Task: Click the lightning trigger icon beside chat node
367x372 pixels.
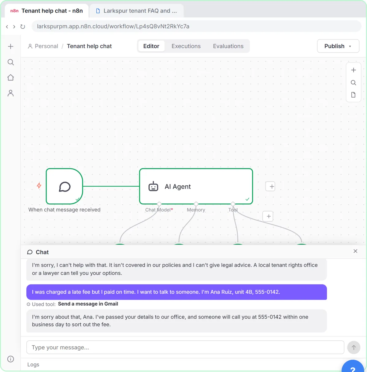Action: click(39, 185)
